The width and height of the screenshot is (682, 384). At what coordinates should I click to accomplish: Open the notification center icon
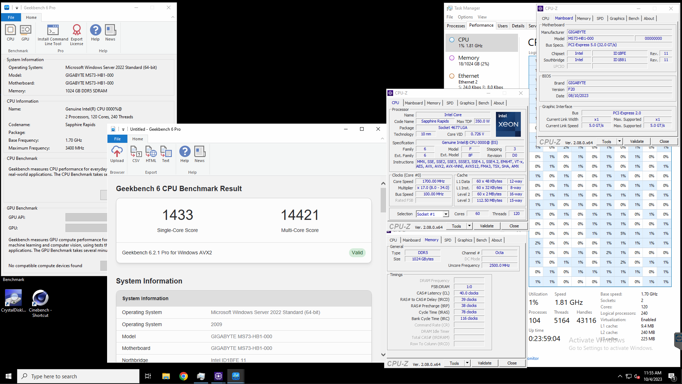click(x=672, y=376)
